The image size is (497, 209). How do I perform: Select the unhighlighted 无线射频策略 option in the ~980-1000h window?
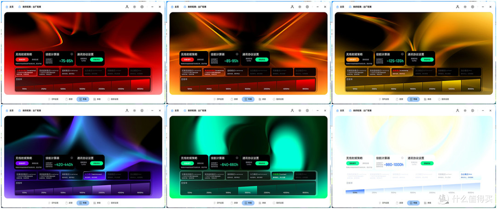click(366, 163)
